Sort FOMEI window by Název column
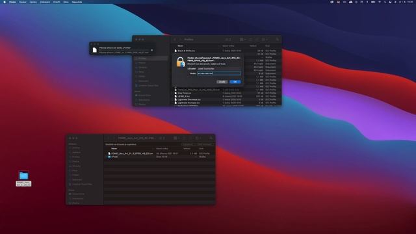The image size is (416, 234). 114,149
